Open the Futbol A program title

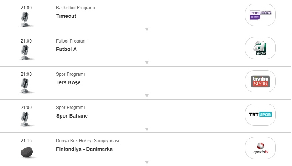click(x=66, y=50)
